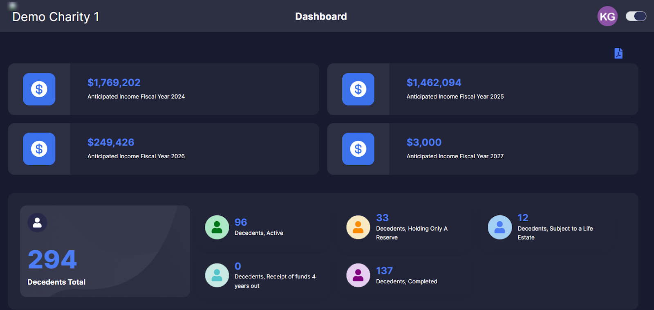This screenshot has height=310, width=654.
Task: Open the KG user avatar menu
Action: point(607,16)
